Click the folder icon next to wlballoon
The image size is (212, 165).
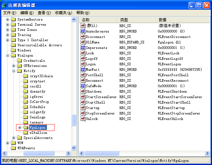tap(26, 133)
